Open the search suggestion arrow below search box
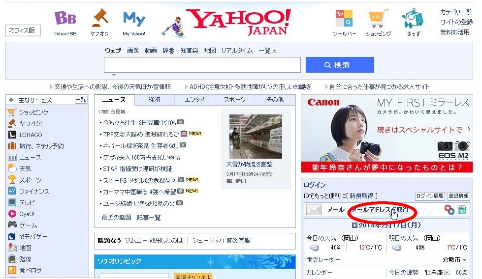The height and width of the screenshot is (279, 482). pos(114,75)
